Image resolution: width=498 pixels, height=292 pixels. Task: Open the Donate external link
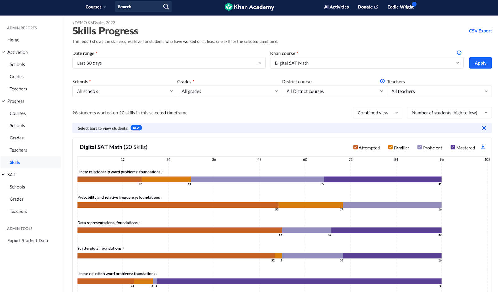point(368,7)
